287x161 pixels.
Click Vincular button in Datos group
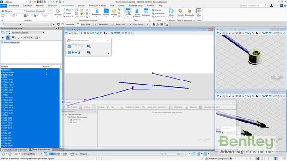158,10
